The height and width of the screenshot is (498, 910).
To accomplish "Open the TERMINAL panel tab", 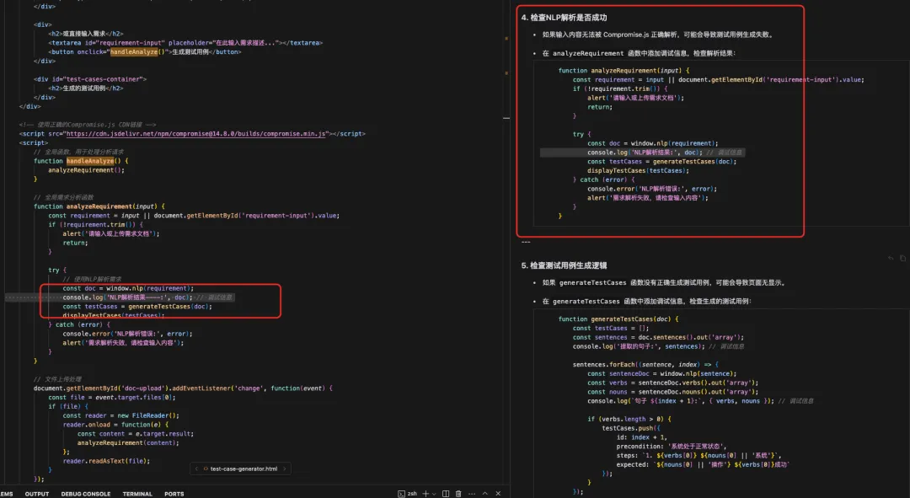I will point(137,494).
